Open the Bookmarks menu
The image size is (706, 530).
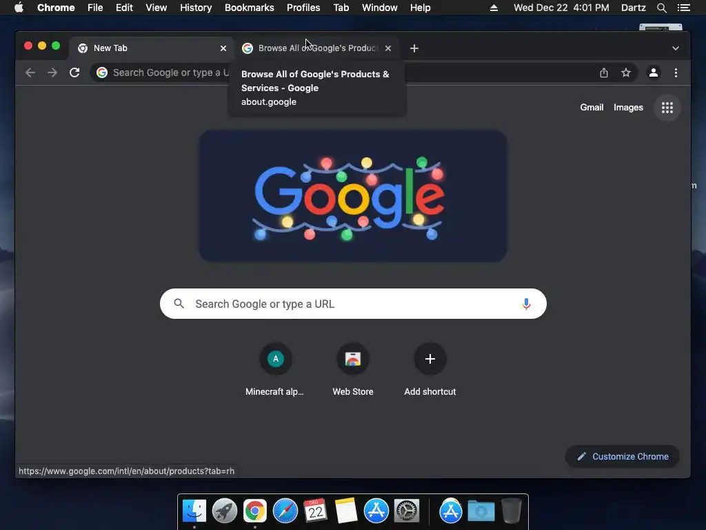[250, 8]
